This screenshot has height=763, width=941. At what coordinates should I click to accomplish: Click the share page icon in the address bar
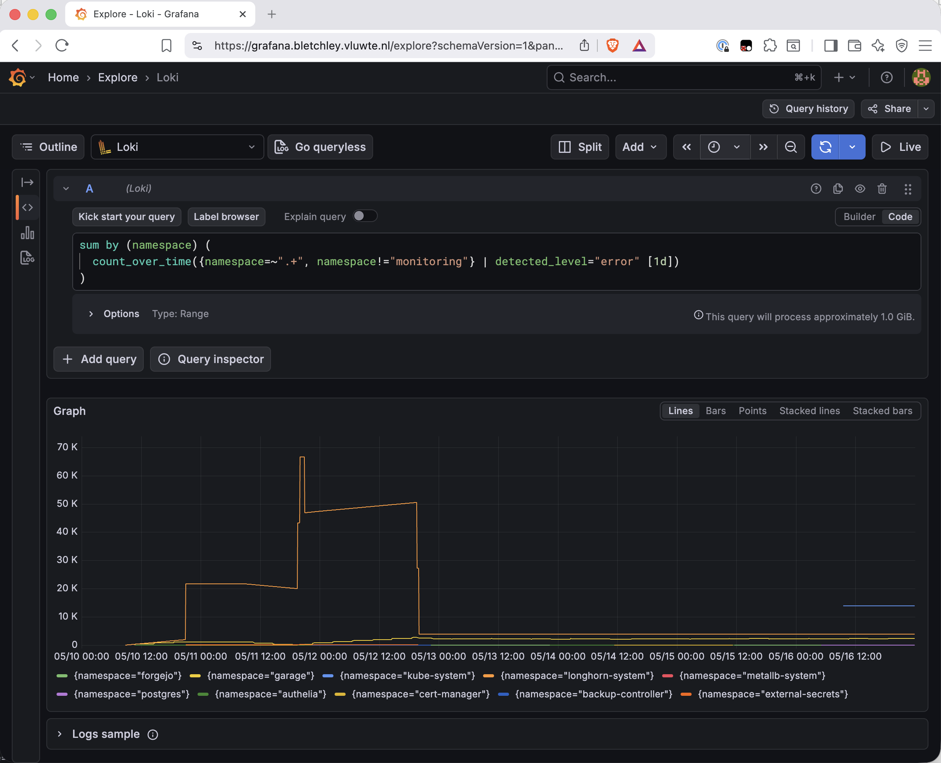pyautogui.click(x=584, y=45)
